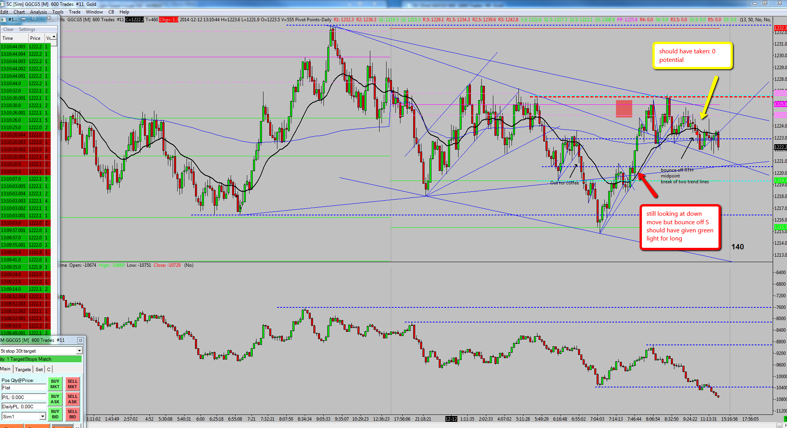Select the 13:10:44.005 trade row
Viewport: 787px width, 428px height.
26,47
